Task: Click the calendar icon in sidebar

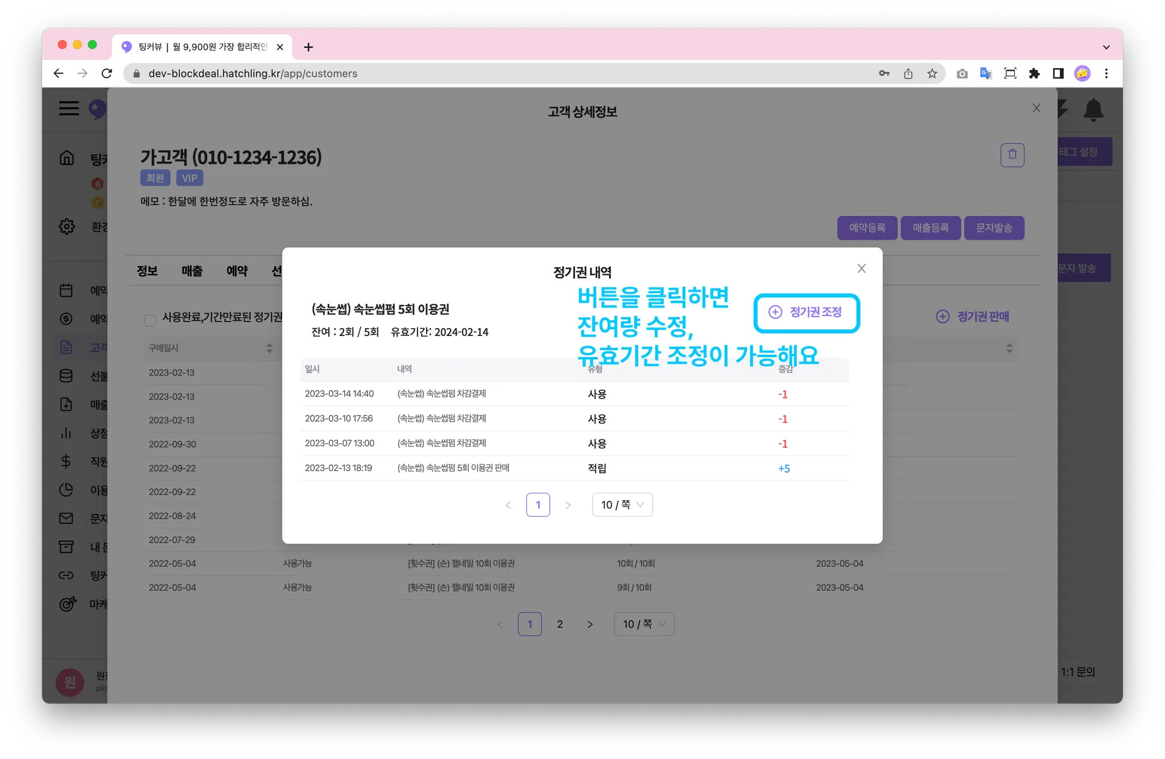Action: coord(66,290)
